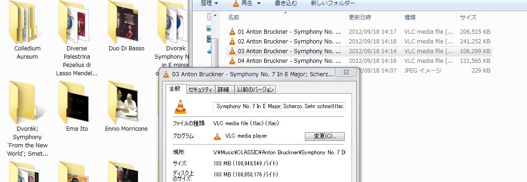
Task: Click the 書き込む toolbar button
Action: [286, 3]
